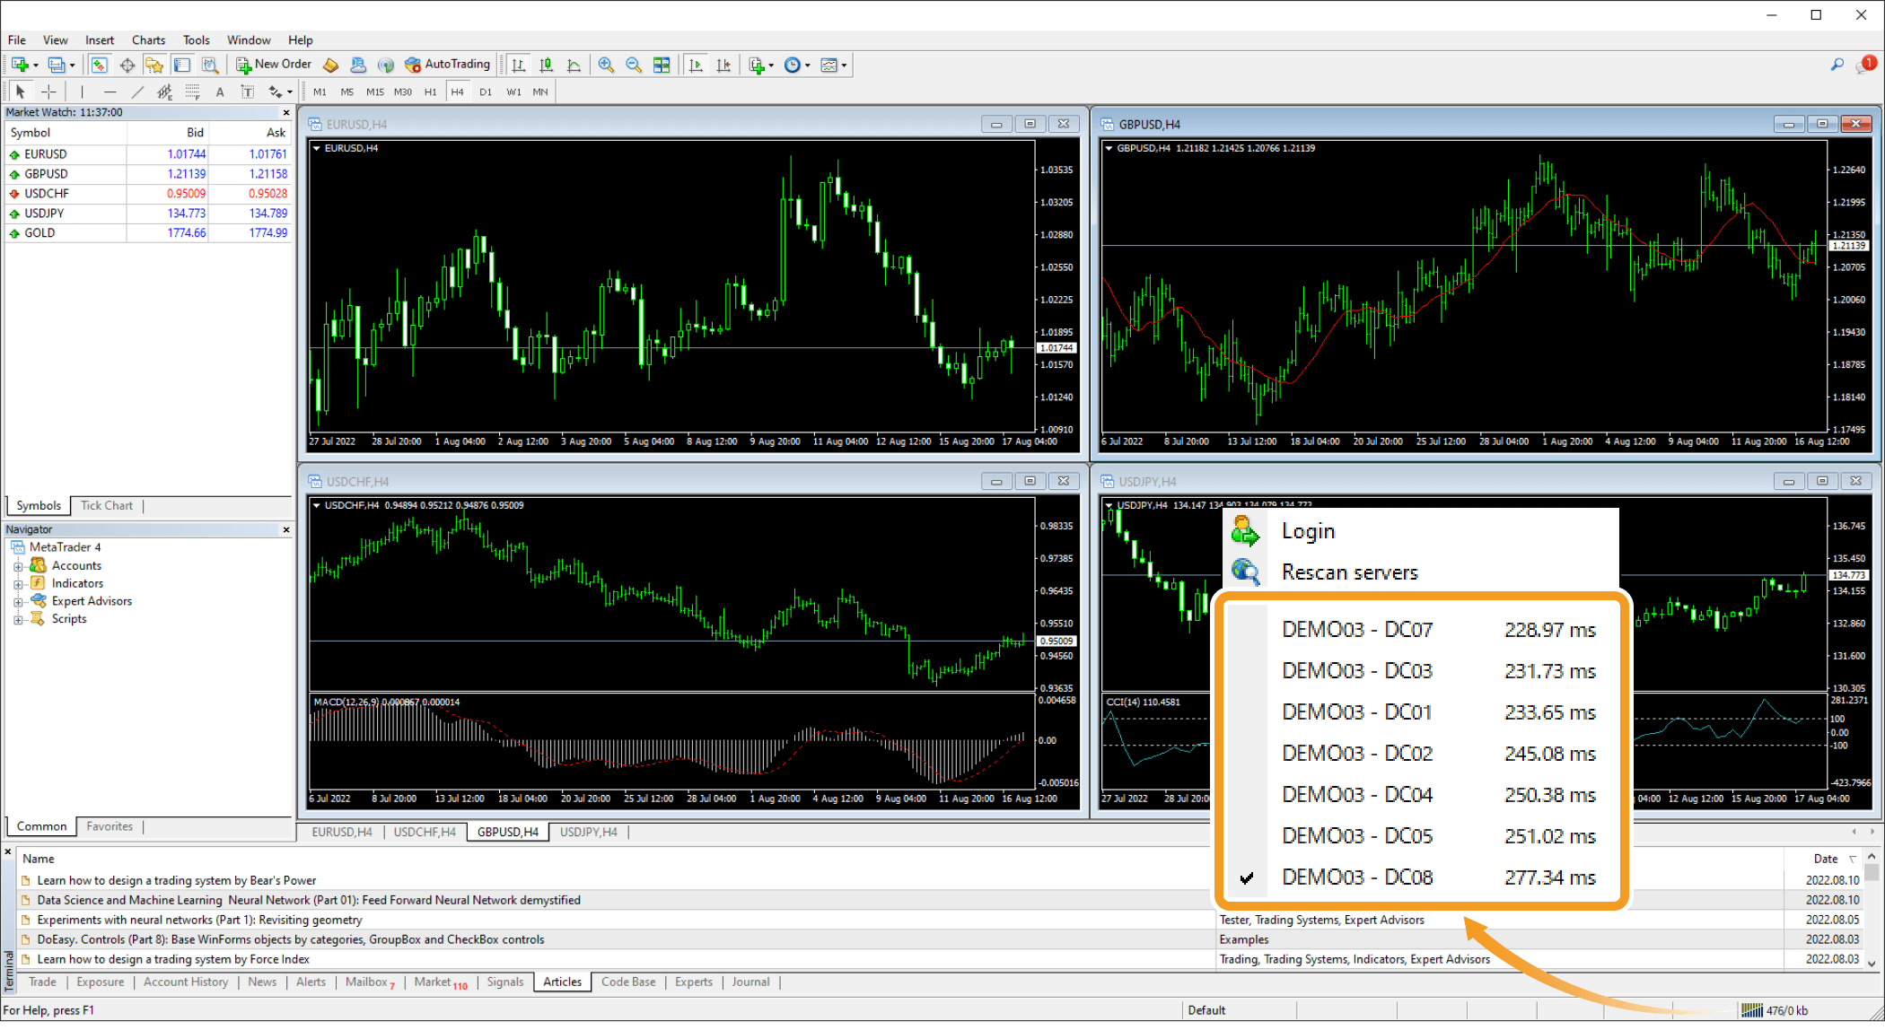This screenshot has height=1030, width=1885.
Task: Expand the Accounts node in Navigator
Action: click(x=18, y=566)
